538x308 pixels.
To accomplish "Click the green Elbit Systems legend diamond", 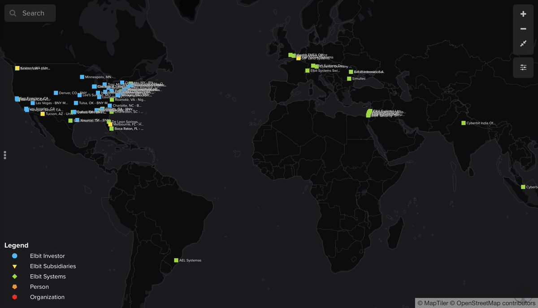I will point(15,277).
